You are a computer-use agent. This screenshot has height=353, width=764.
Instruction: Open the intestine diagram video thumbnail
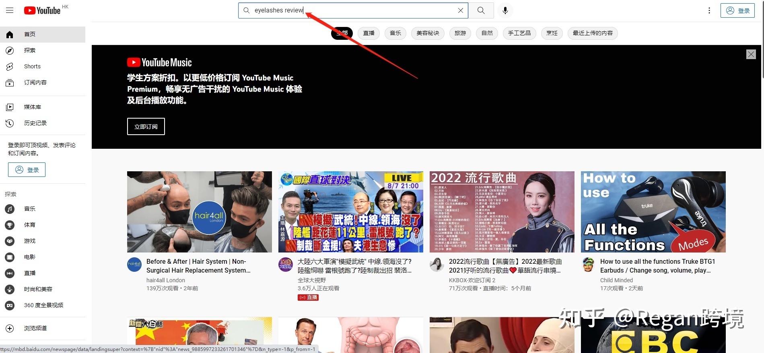point(351,335)
